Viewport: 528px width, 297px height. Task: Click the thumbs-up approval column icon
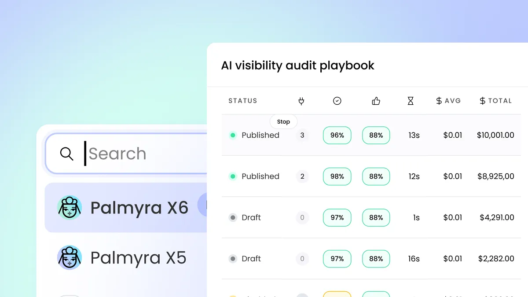point(376,101)
